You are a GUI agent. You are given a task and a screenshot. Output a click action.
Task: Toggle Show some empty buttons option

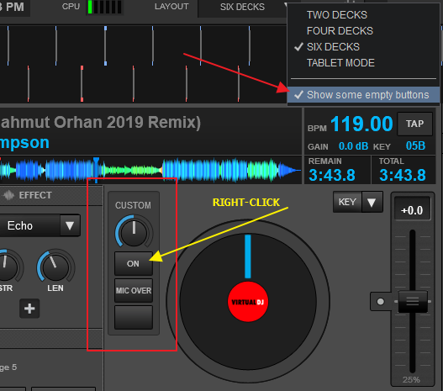coord(363,95)
